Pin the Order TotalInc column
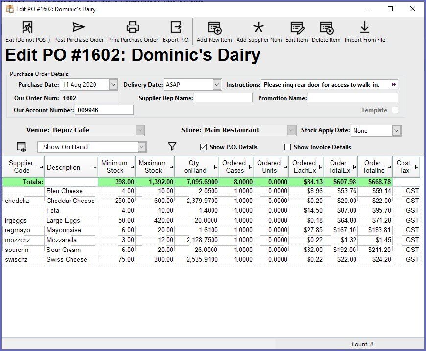 click(x=389, y=167)
